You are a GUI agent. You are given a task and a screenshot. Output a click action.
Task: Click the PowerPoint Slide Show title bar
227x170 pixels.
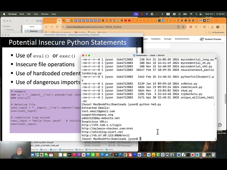[72, 35]
